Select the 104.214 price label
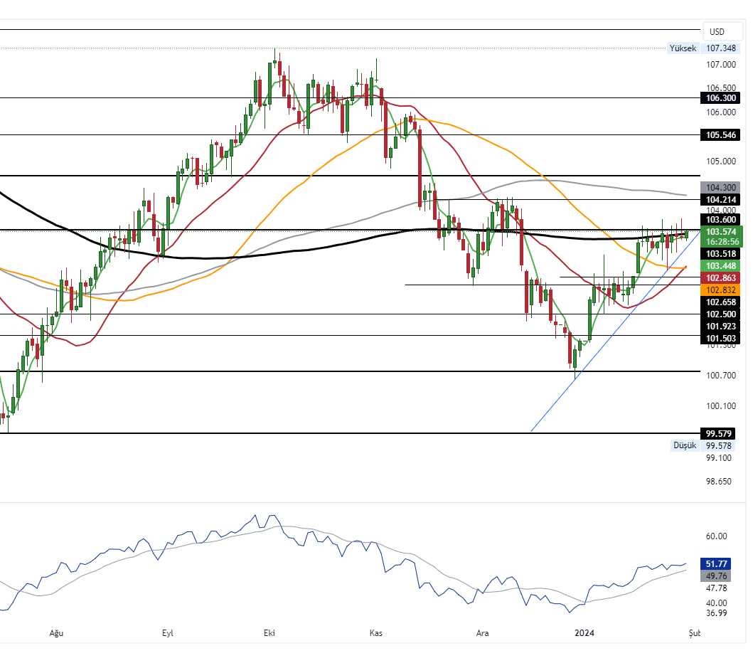This screenshot has width=753, height=668. coord(721,200)
